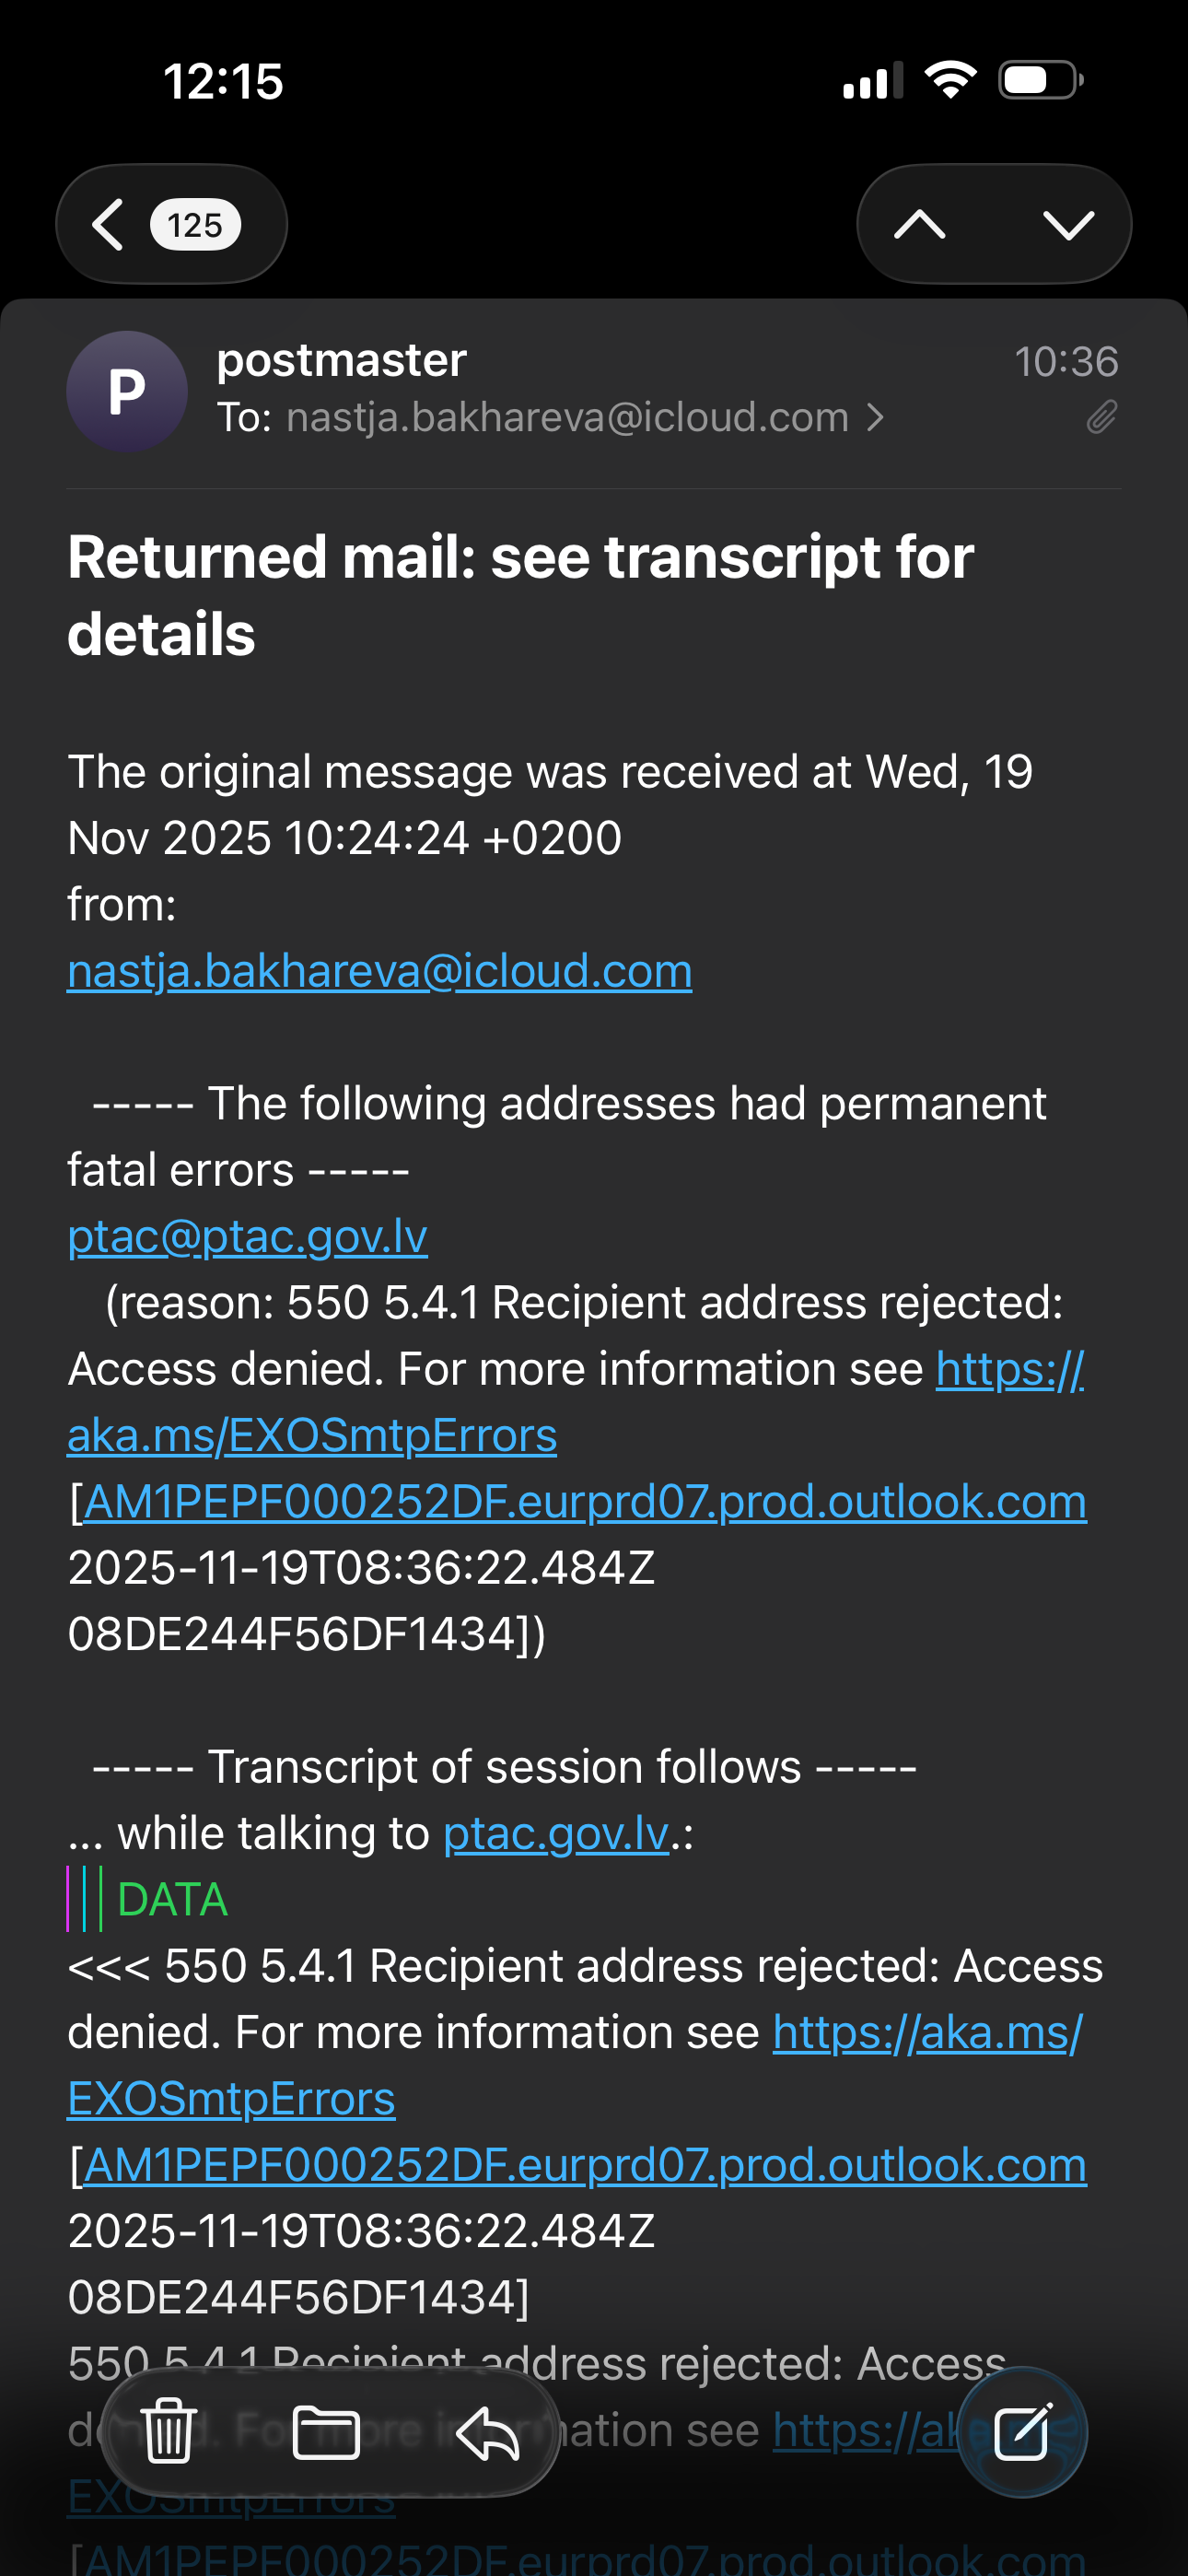This screenshot has height=2576, width=1188.
Task: Tap the ptac@ptac.gov.lv email link
Action: (x=247, y=1237)
